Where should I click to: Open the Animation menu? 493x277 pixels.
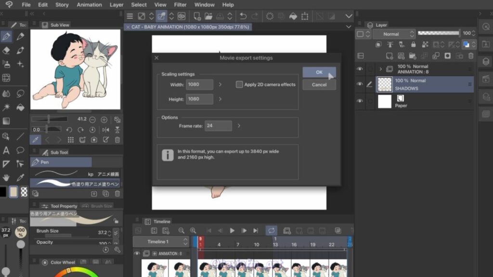point(89,5)
